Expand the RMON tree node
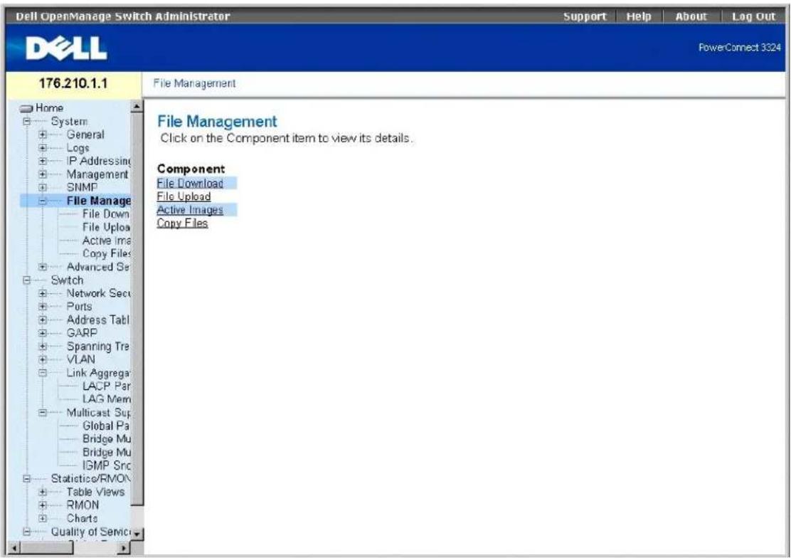Screen dimensions: 791x558 (x=43, y=505)
